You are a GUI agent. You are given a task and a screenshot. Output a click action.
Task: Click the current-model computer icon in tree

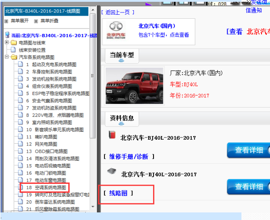[x=7, y=35]
